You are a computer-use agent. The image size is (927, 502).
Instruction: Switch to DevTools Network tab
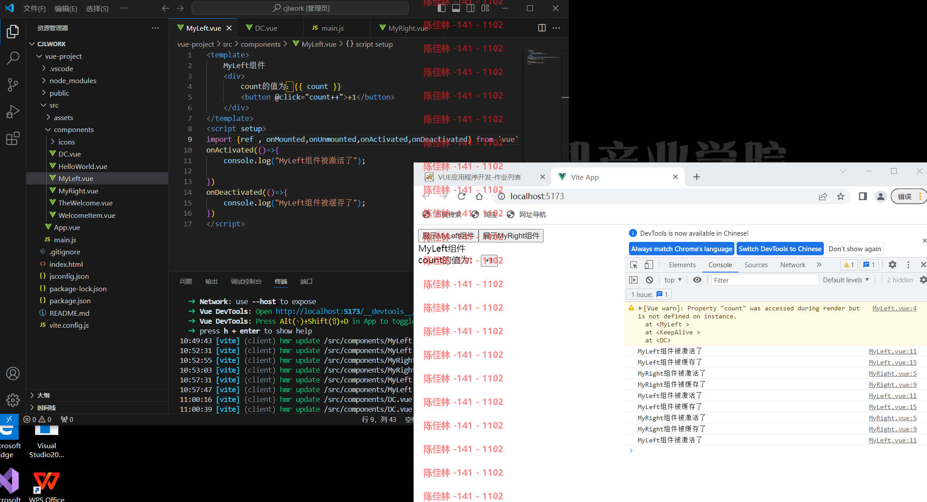pos(793,265)
